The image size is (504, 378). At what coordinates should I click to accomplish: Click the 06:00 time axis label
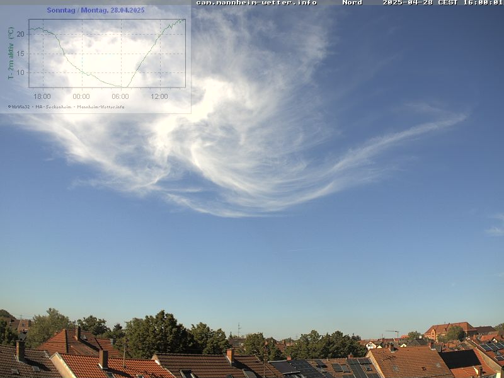(120, 96)
